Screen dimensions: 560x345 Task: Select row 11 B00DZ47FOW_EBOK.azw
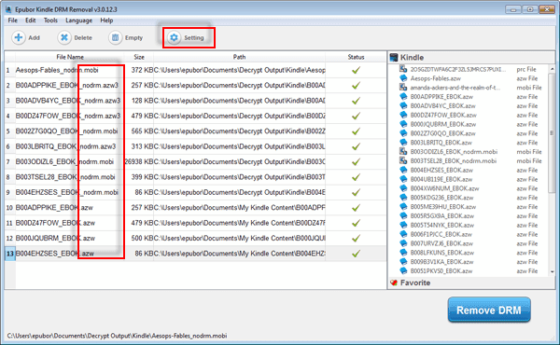point(195,223)
